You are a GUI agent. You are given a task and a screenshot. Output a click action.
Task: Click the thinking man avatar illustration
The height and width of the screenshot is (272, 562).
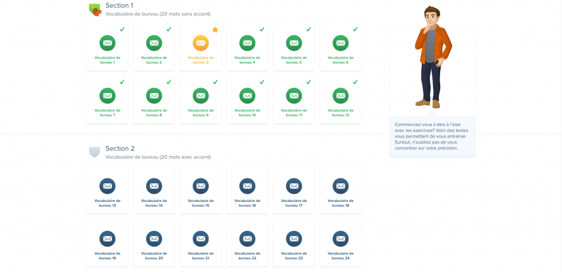point(432,57)
